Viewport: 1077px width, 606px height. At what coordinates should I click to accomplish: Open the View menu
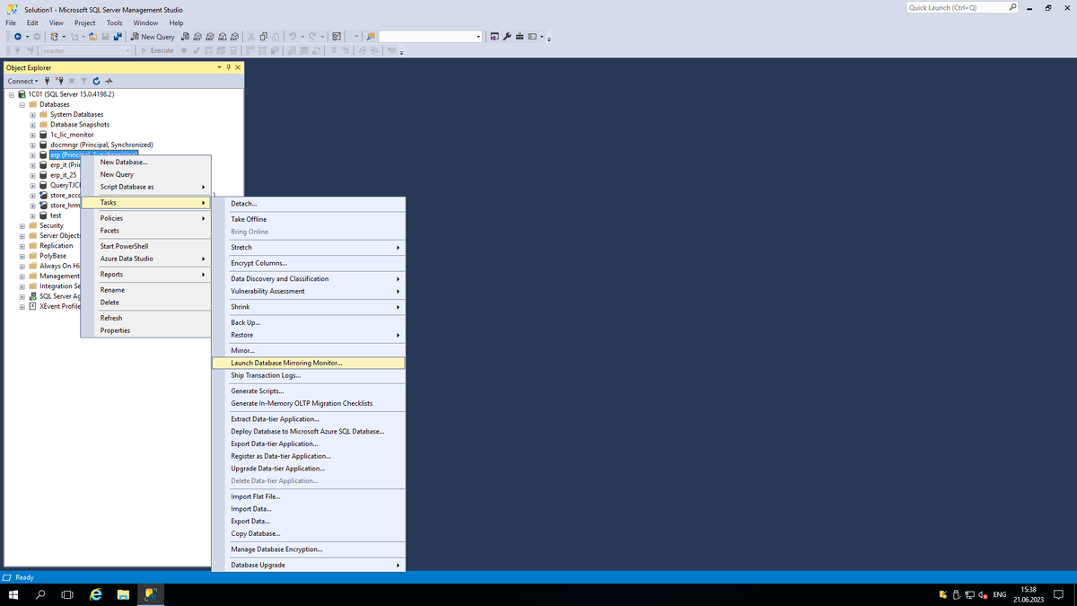click(56, 22)
